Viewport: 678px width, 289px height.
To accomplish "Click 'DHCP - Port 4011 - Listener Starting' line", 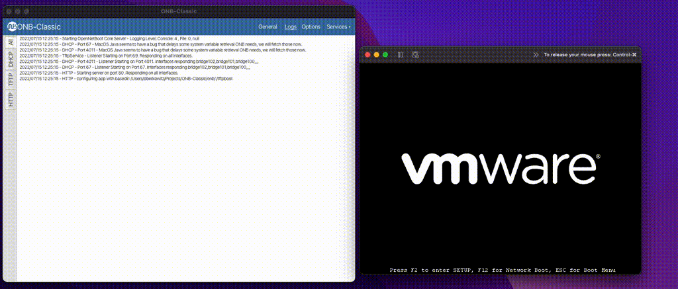I will pos(139,62).
